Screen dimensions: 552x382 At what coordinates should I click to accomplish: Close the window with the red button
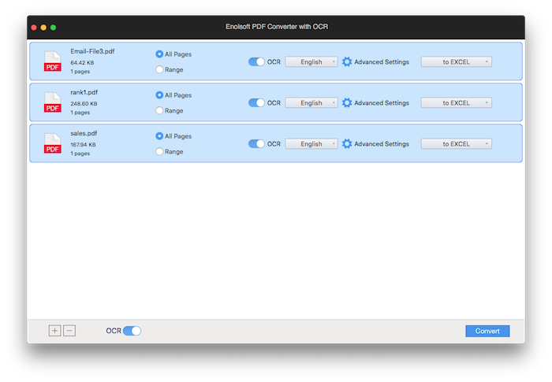pos(34,27)
